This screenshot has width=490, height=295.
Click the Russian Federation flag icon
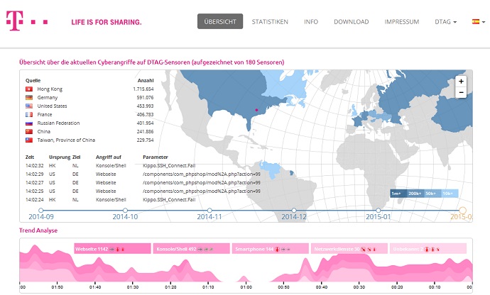pyautogui.click(x=29, y=123)
